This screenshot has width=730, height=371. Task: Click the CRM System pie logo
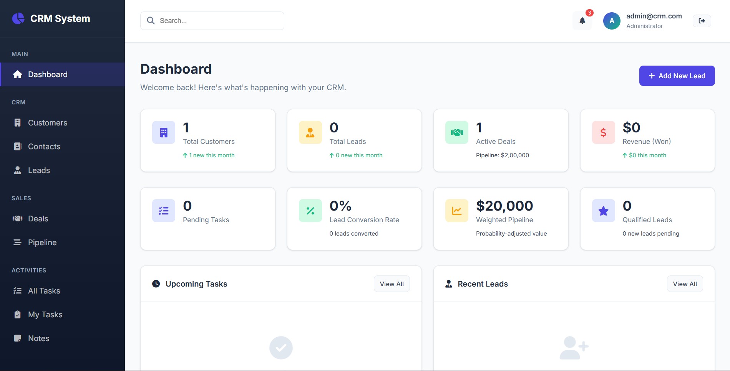(x=18, y=18)
